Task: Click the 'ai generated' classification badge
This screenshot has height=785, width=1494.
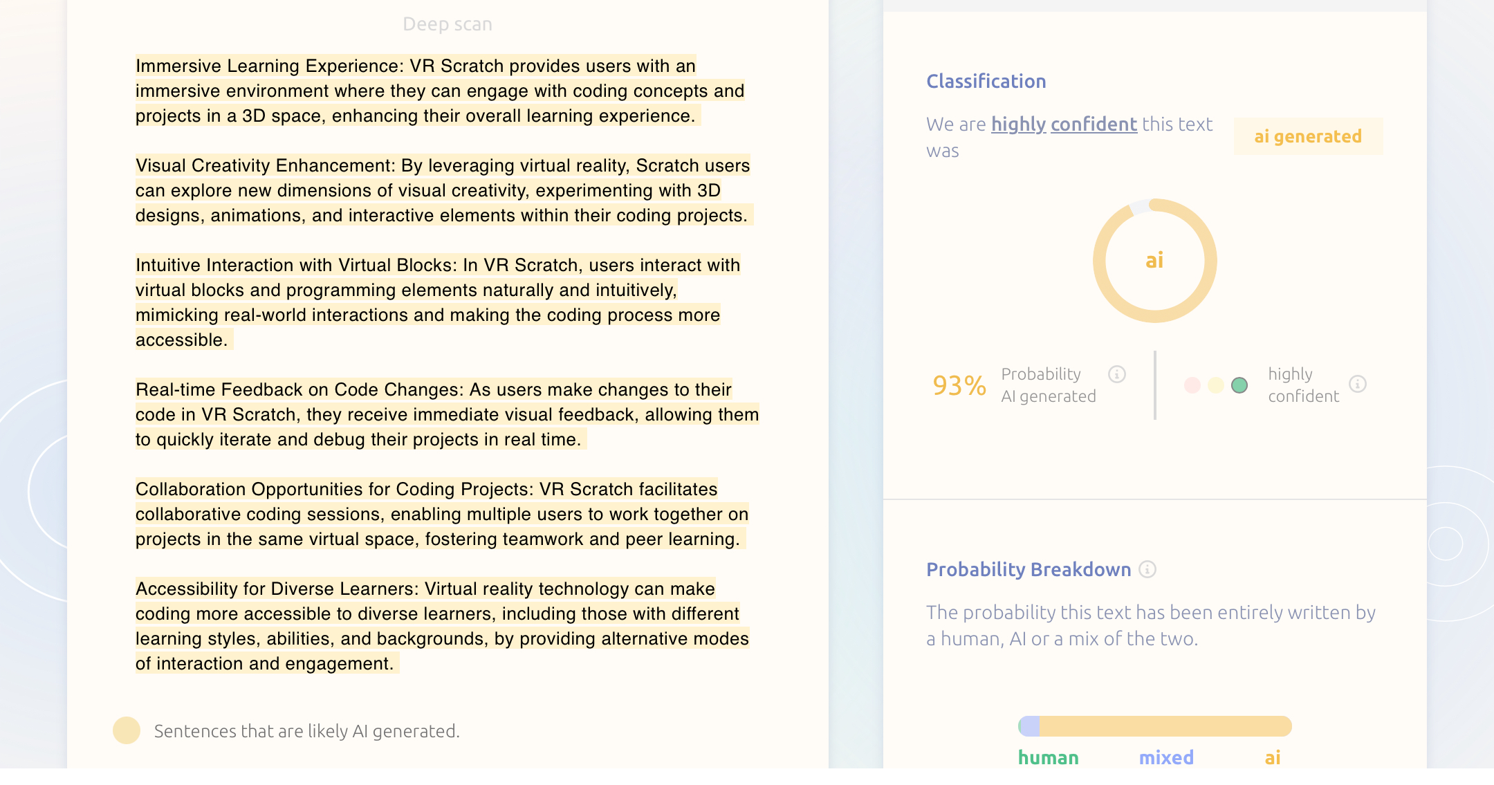Action: [x=1308, y=136]
